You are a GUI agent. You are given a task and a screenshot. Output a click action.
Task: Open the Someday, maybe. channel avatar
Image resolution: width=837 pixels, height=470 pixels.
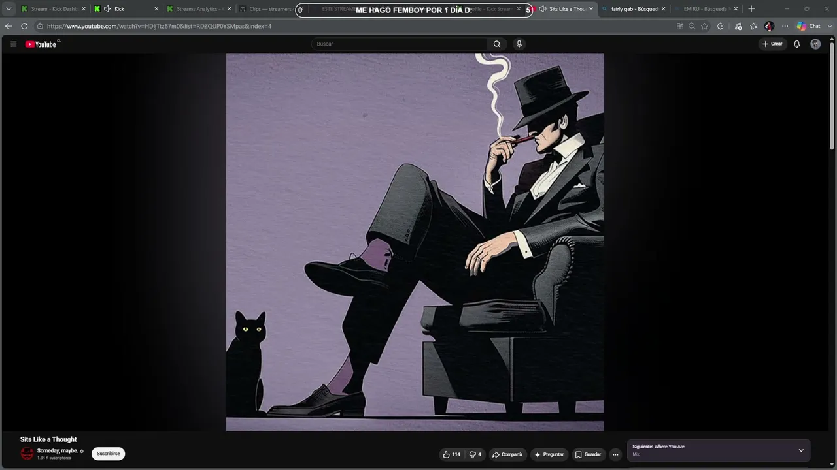[27, 454]
